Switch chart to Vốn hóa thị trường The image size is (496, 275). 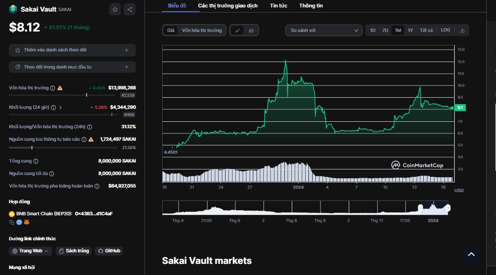(x=202, y=31)
